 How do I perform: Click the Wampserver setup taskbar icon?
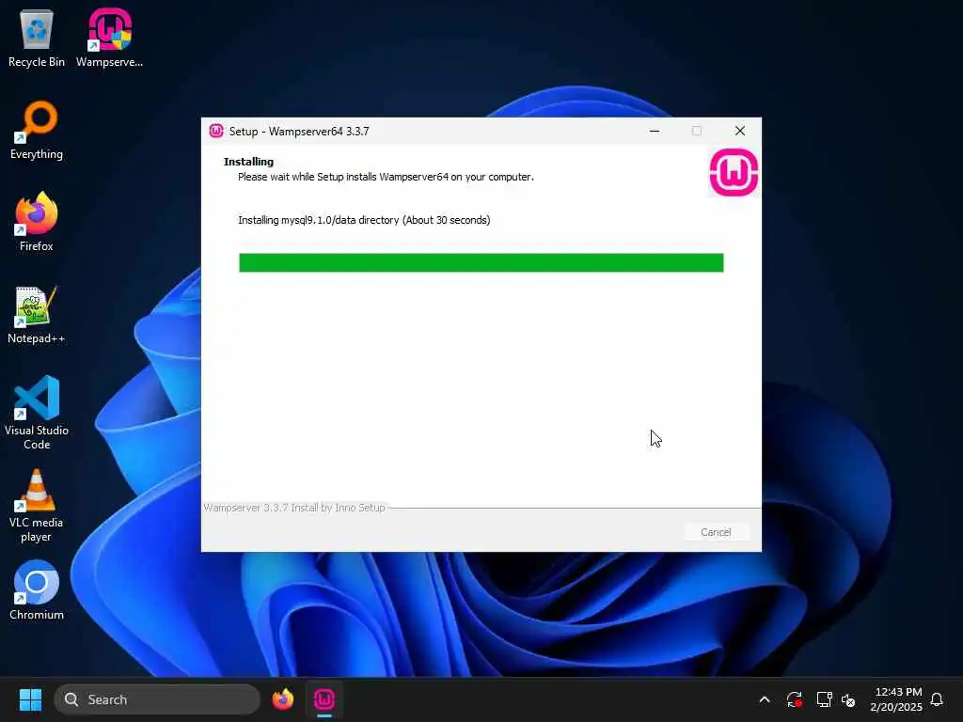point(324,699)
